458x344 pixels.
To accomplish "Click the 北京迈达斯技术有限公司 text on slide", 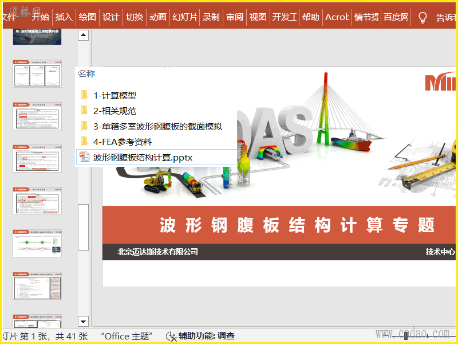I will (x=157, y=252).
